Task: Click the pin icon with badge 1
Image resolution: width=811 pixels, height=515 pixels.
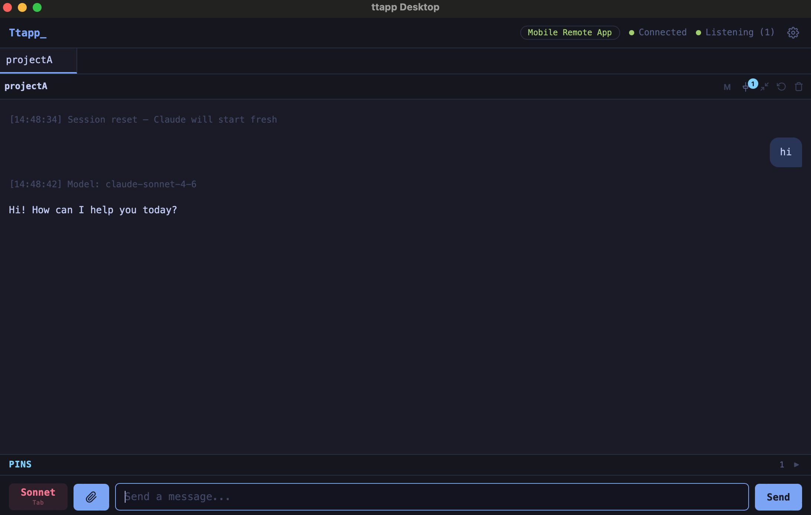Action: point(746,87)
